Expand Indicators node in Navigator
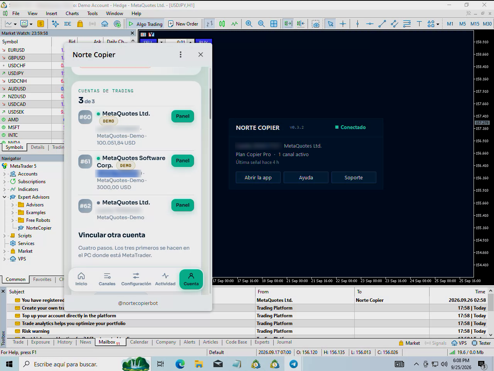Viewport: 494px width, 371px height. [x=5, y=189]
